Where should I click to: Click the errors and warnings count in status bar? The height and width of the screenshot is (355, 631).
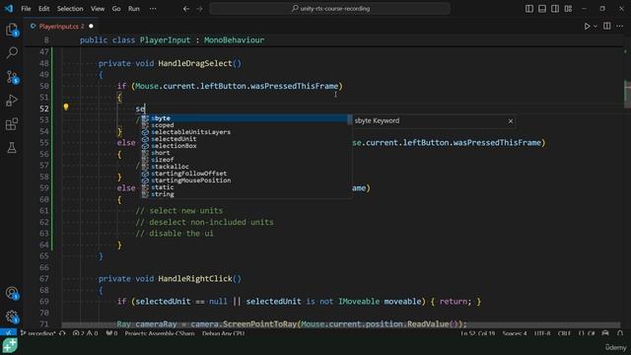click(86, 333)
